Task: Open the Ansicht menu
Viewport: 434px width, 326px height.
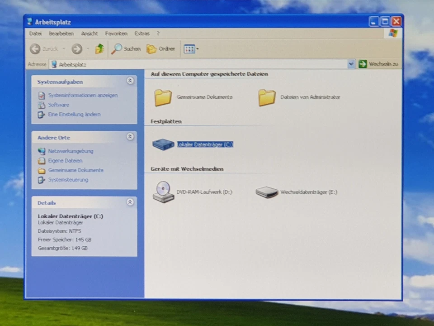Action: pos(89,34)
